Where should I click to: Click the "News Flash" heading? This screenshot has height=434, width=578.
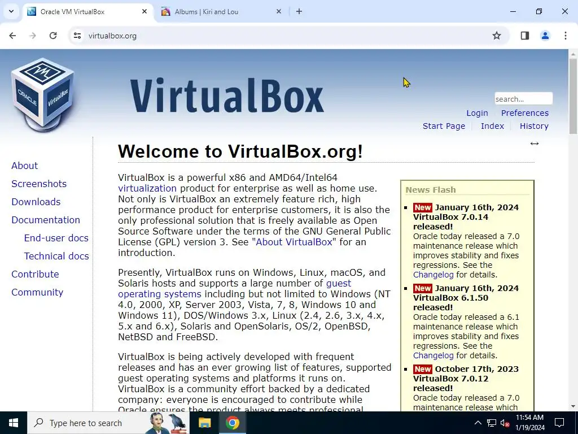coord(431,190)
